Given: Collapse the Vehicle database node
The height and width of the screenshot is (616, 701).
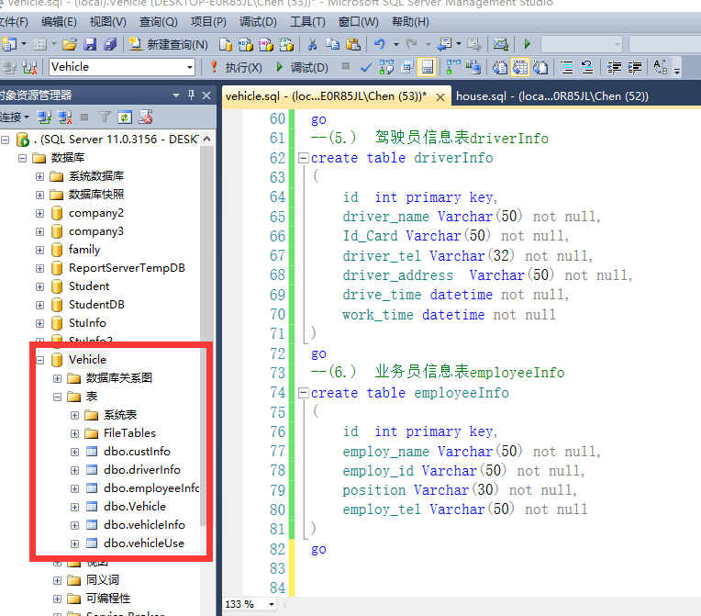Looking at the screenshot, I should 39,360.
